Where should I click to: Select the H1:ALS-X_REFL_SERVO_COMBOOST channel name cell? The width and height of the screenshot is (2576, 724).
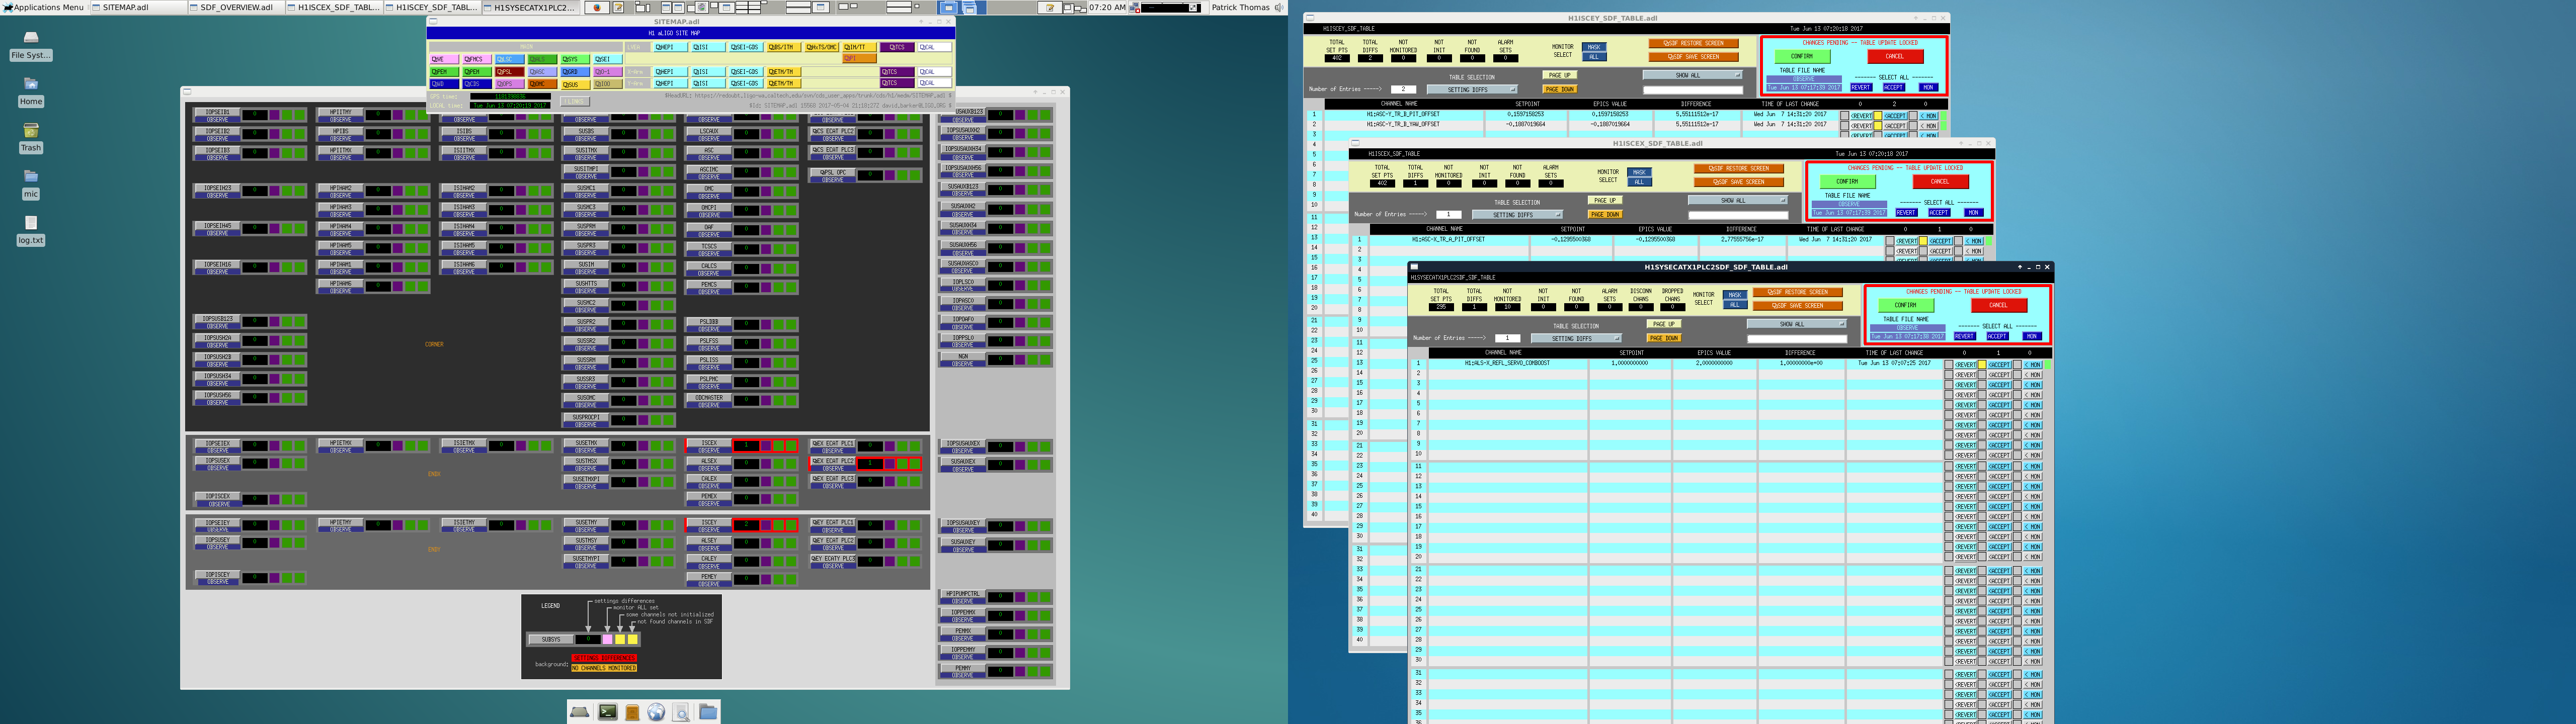(x=1507, y=364)
